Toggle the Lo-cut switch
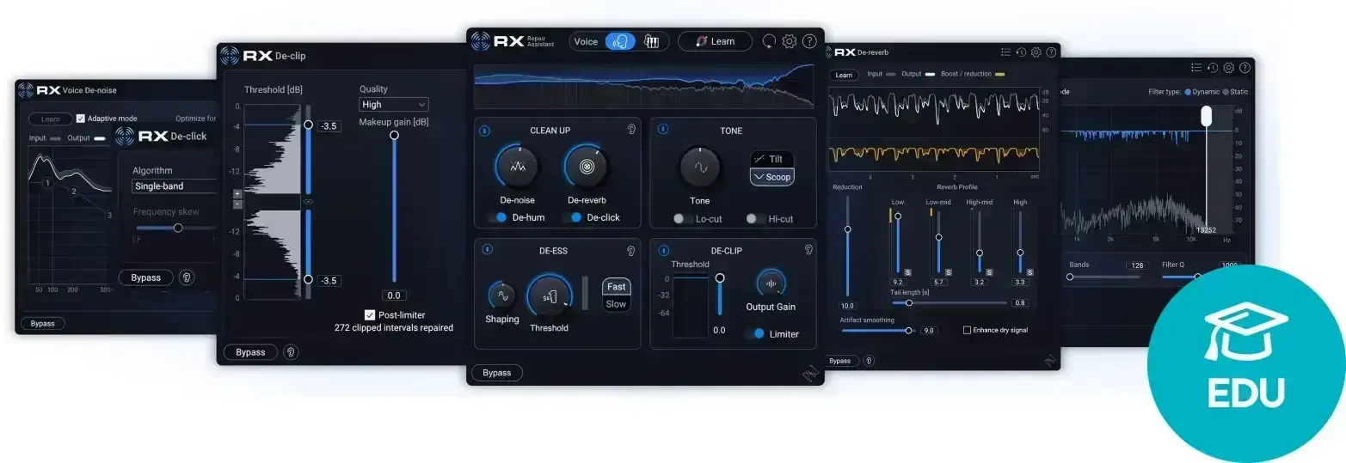Viewport: 1346px width, 463px height. coord(684,219)
